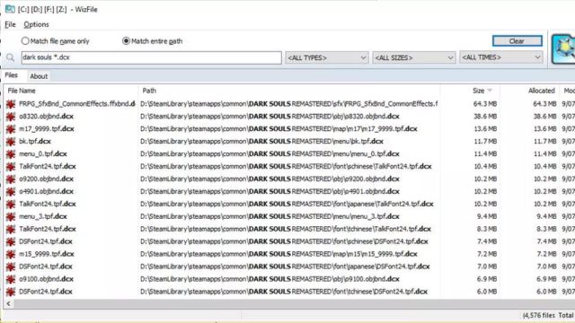Click file icon of the 7.4 MB DSFont24 row
This screenshot has width=575, height=323.
(11, 241)
